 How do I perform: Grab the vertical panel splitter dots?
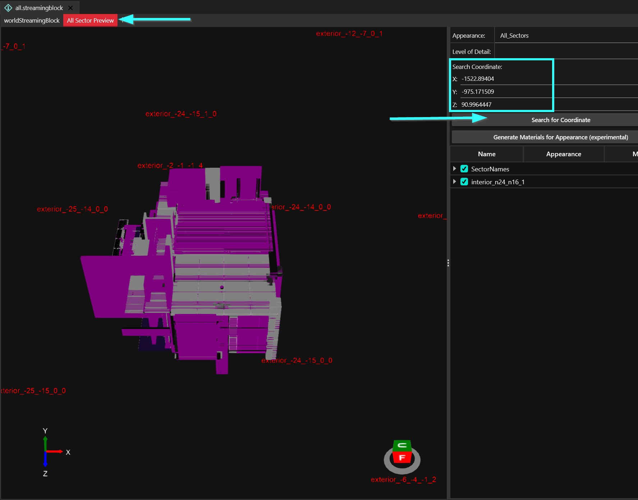[448, 263]
